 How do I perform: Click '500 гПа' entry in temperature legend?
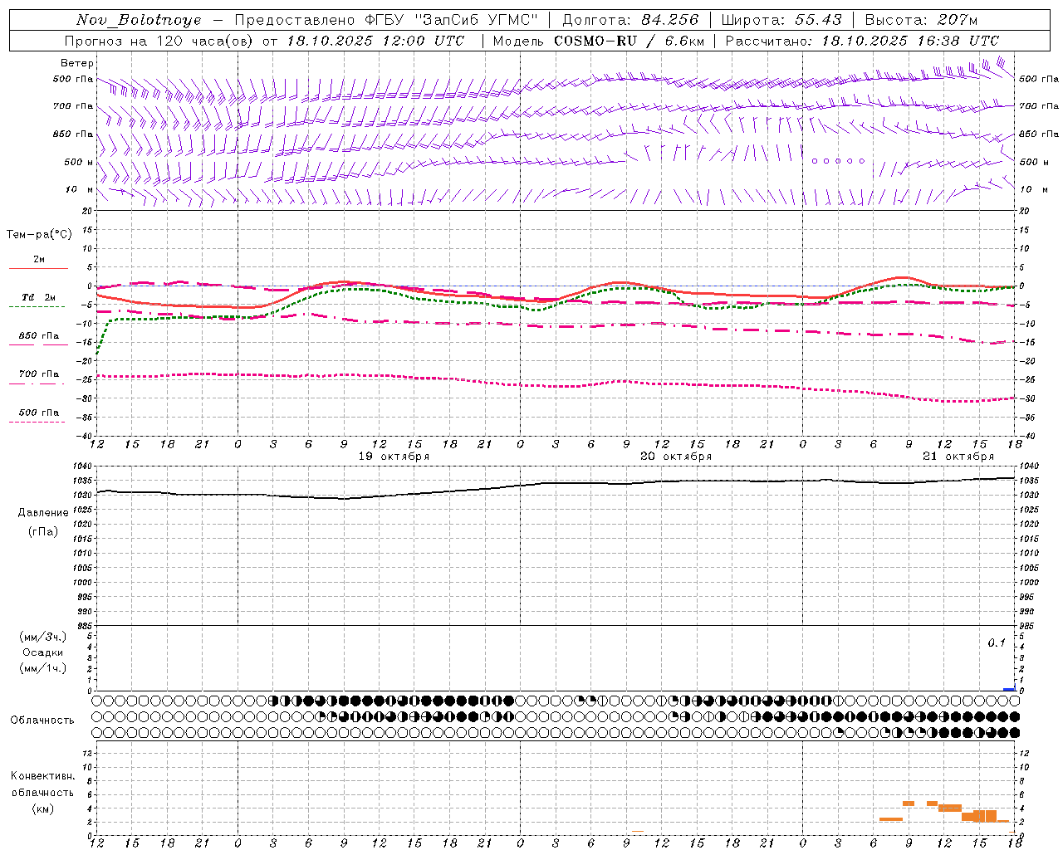pos(39,413)
